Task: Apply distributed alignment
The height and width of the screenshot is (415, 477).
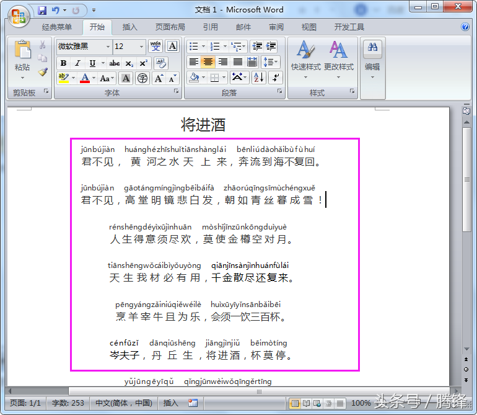Action: (252, 62)
